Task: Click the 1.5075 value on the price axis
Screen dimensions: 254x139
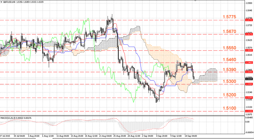Action: coord(249,114)
